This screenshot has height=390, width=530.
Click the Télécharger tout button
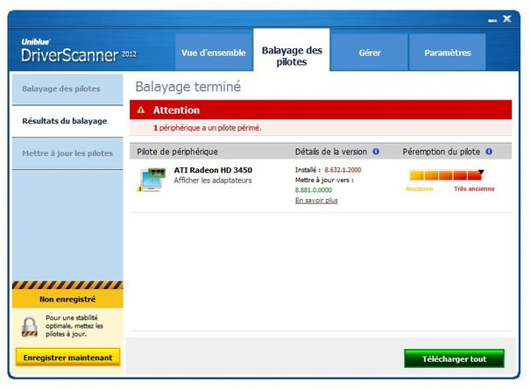pos(454,358)
